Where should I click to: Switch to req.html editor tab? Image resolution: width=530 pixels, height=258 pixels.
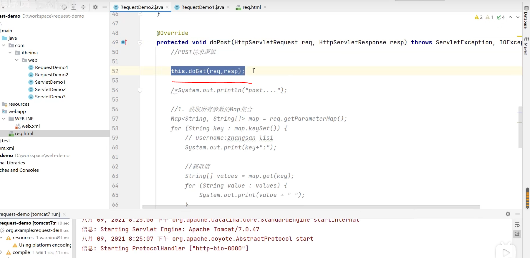pos(252,7)
